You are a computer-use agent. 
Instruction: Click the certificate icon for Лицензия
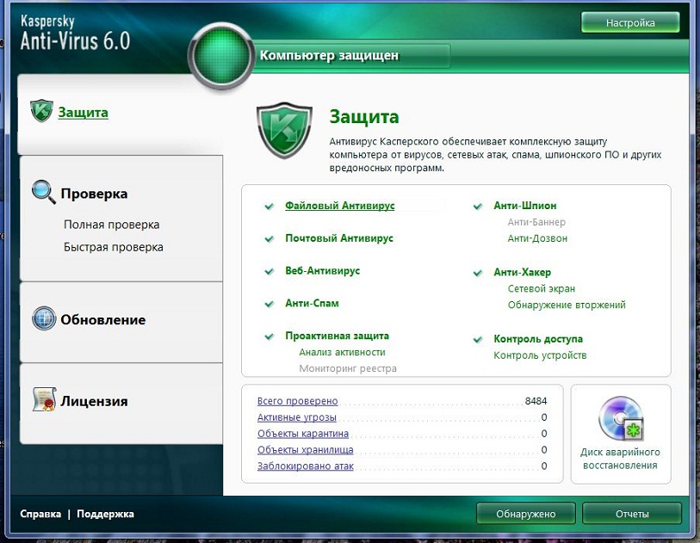44,399
